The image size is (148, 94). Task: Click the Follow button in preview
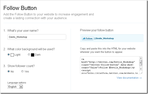point(88,39)
